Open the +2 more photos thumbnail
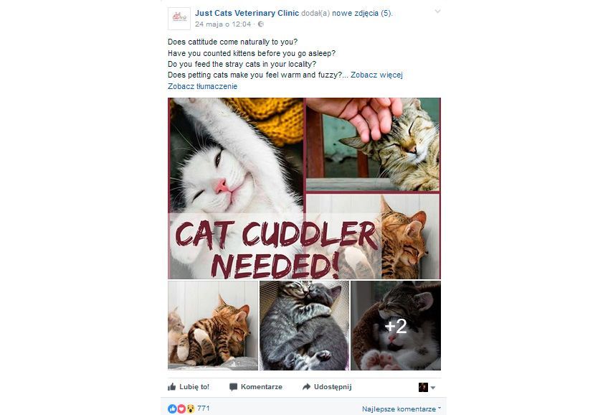This screenshot has width=608, height=415. 396,325
